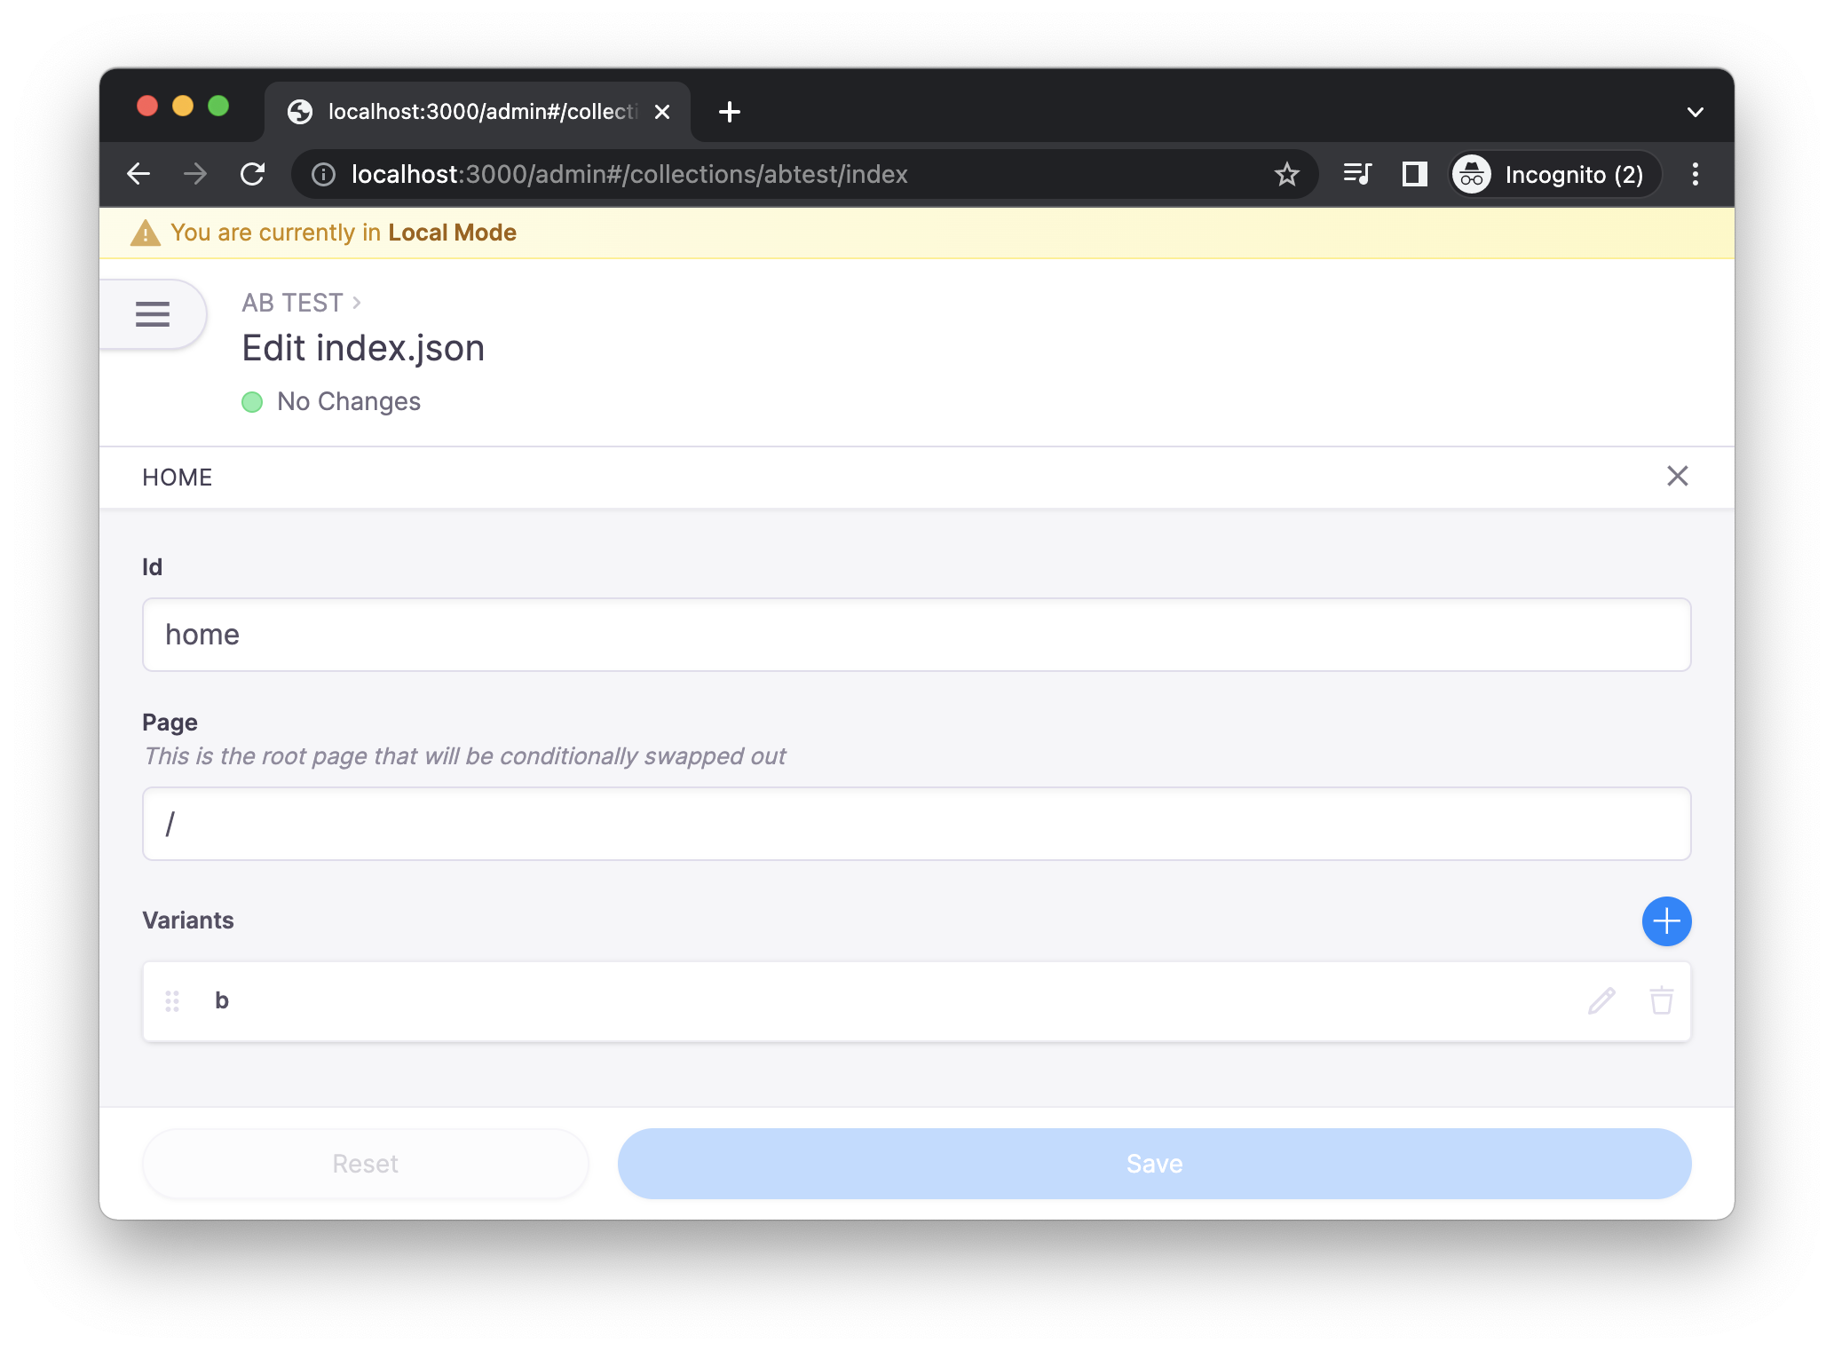
Task: Click the macOS green zoom button
Action: pos(218,107)
